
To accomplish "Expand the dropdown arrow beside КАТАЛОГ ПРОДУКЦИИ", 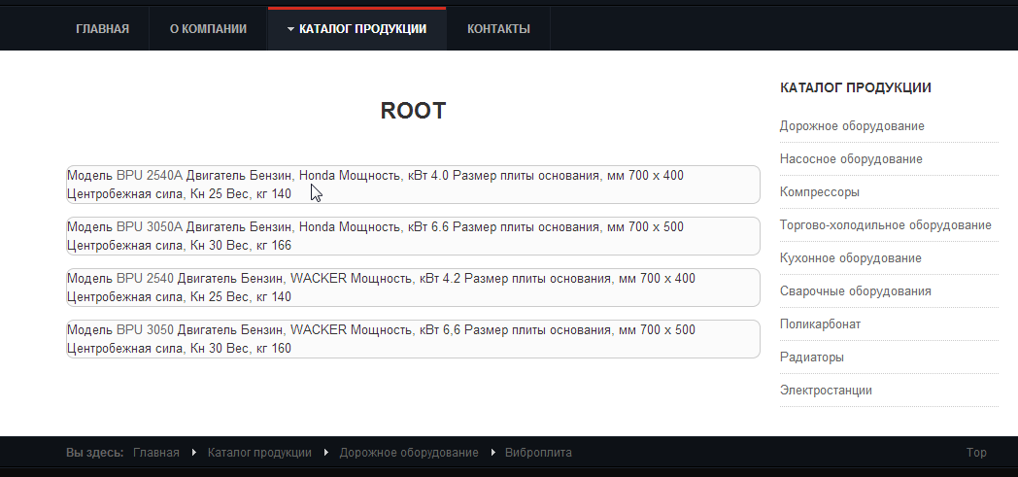I will click(290, 29).
